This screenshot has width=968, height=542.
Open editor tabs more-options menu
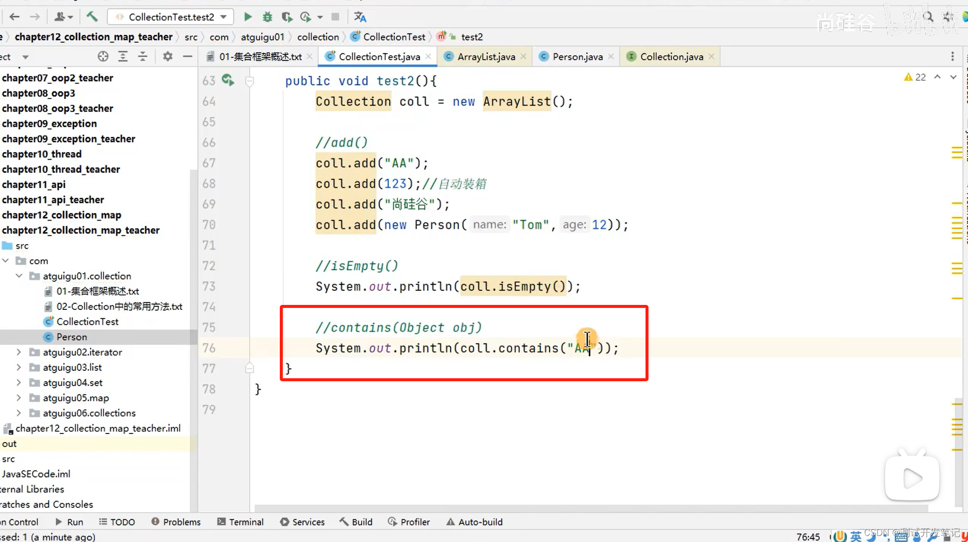952,56
